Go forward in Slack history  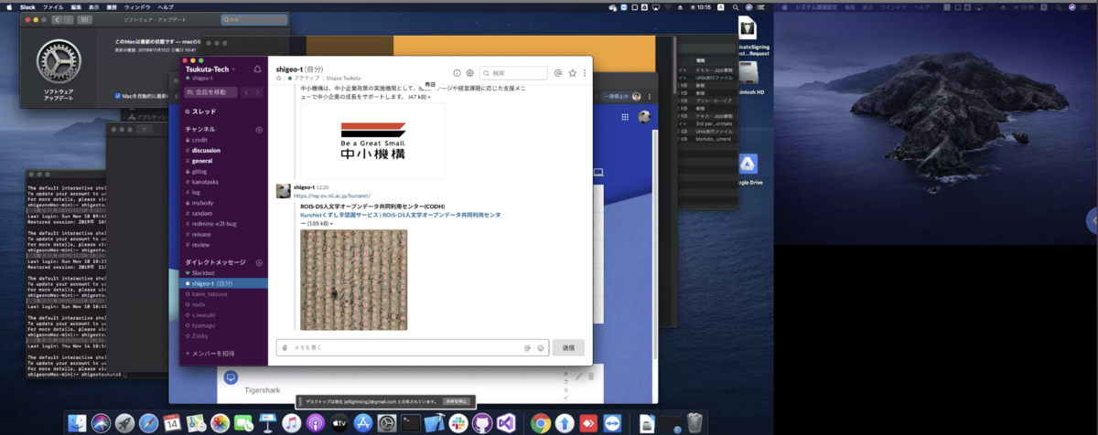[259, 92]
